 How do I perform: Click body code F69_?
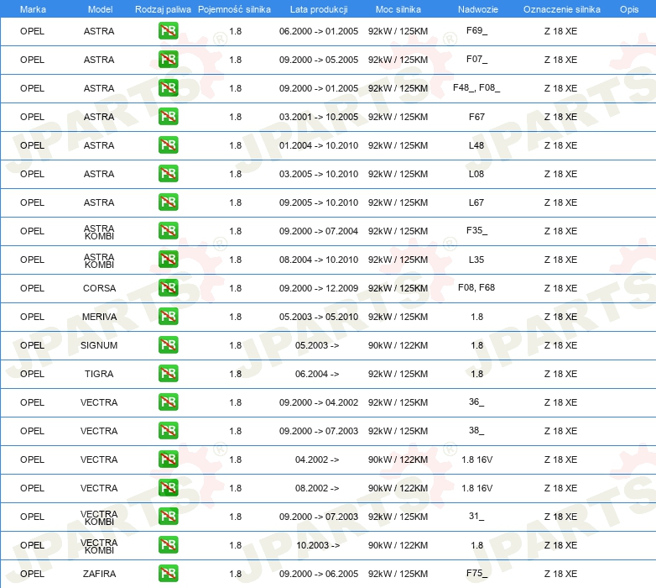point(476,30)
